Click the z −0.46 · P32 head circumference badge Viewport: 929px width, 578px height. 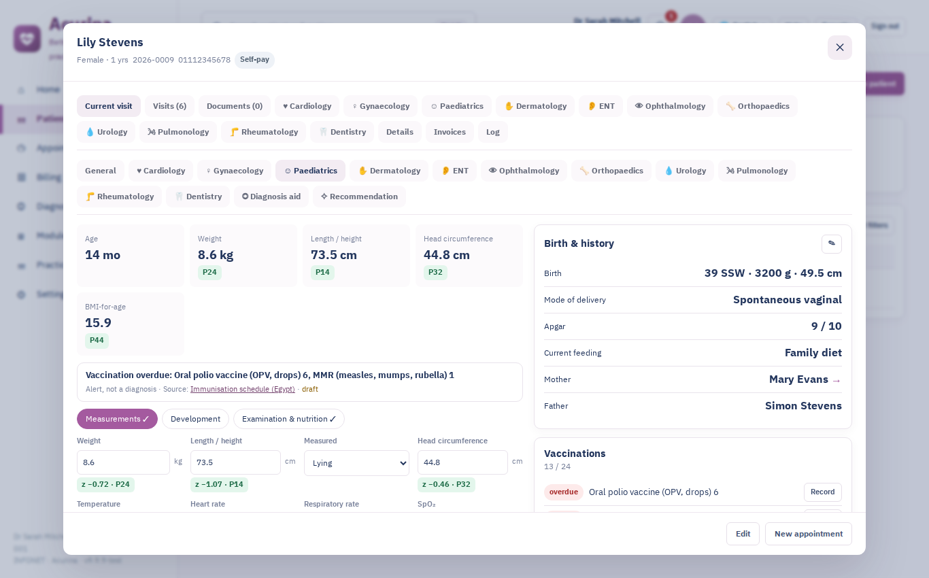(x=446, y=485)
